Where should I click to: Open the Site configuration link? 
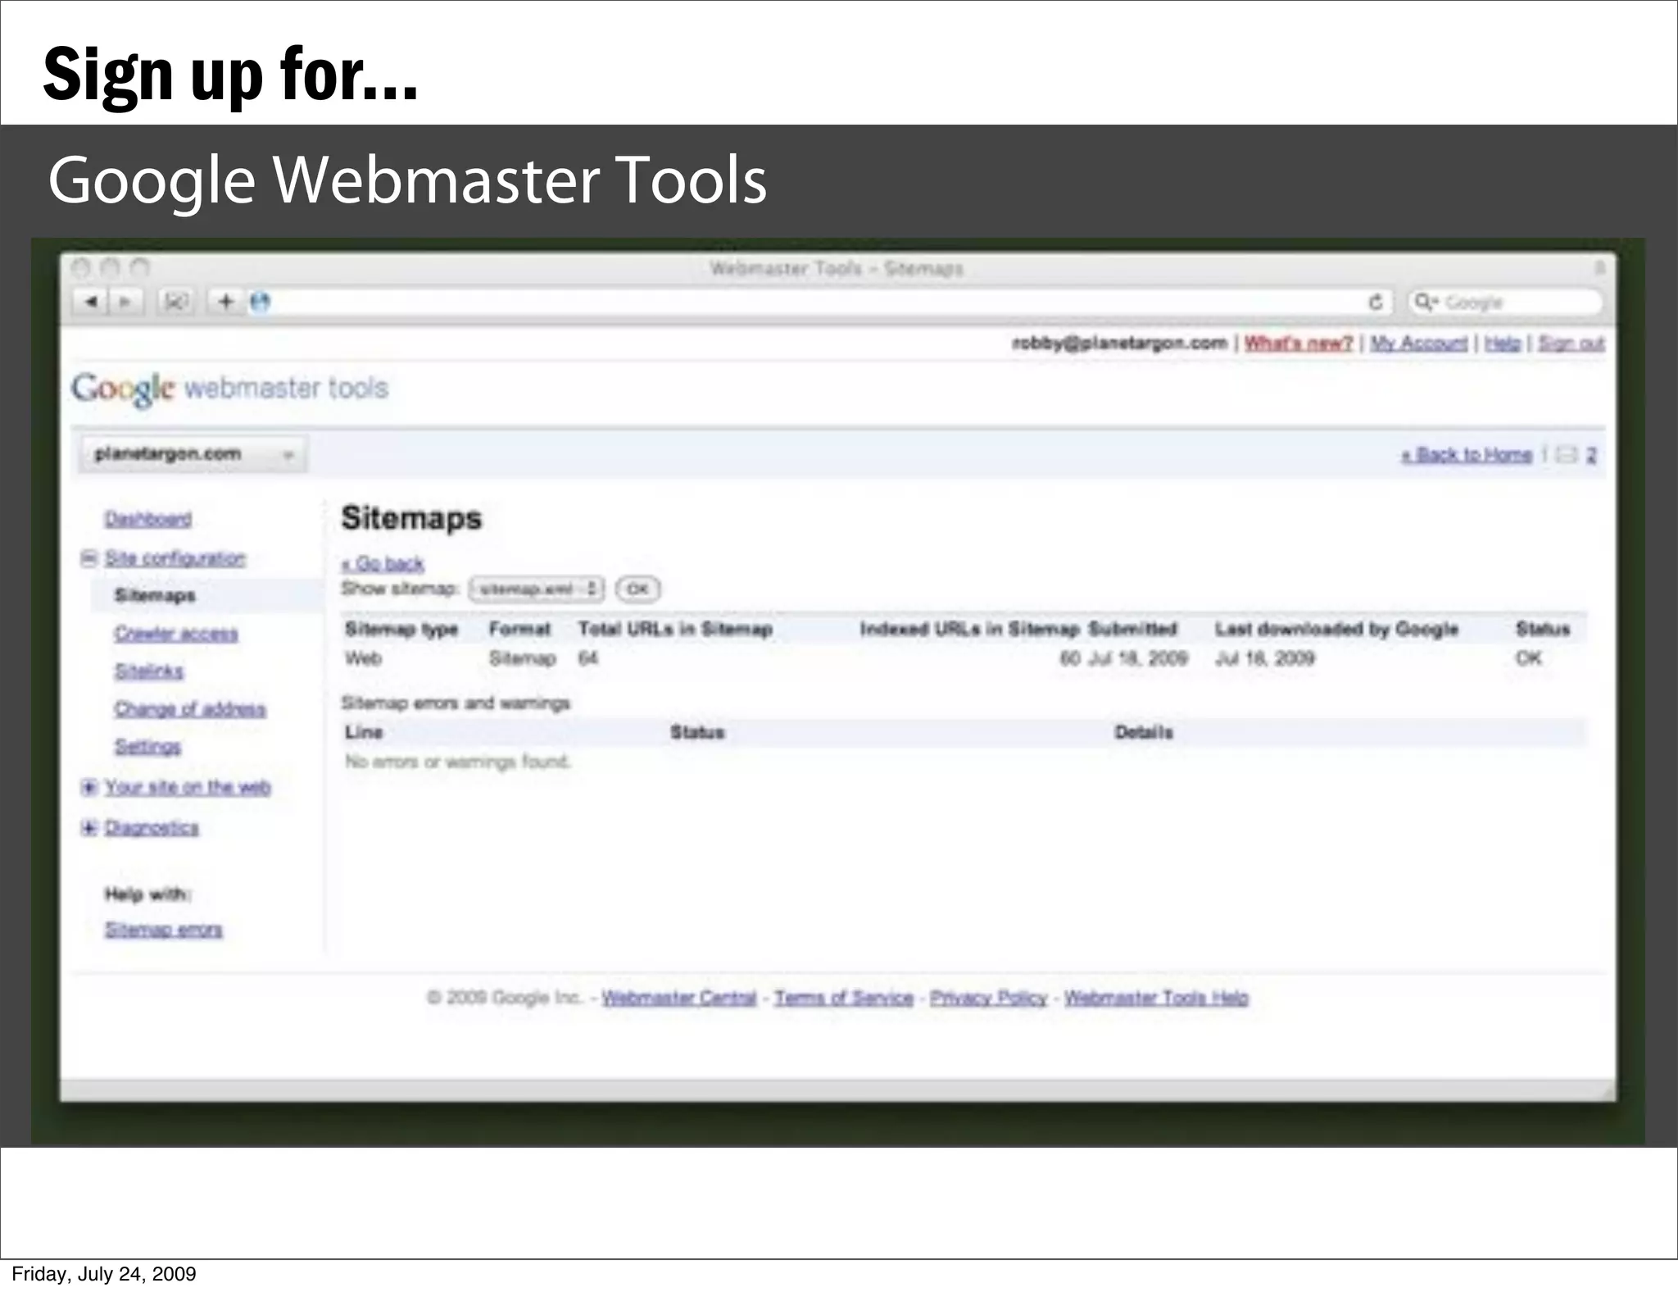click(x=175, y=558)
